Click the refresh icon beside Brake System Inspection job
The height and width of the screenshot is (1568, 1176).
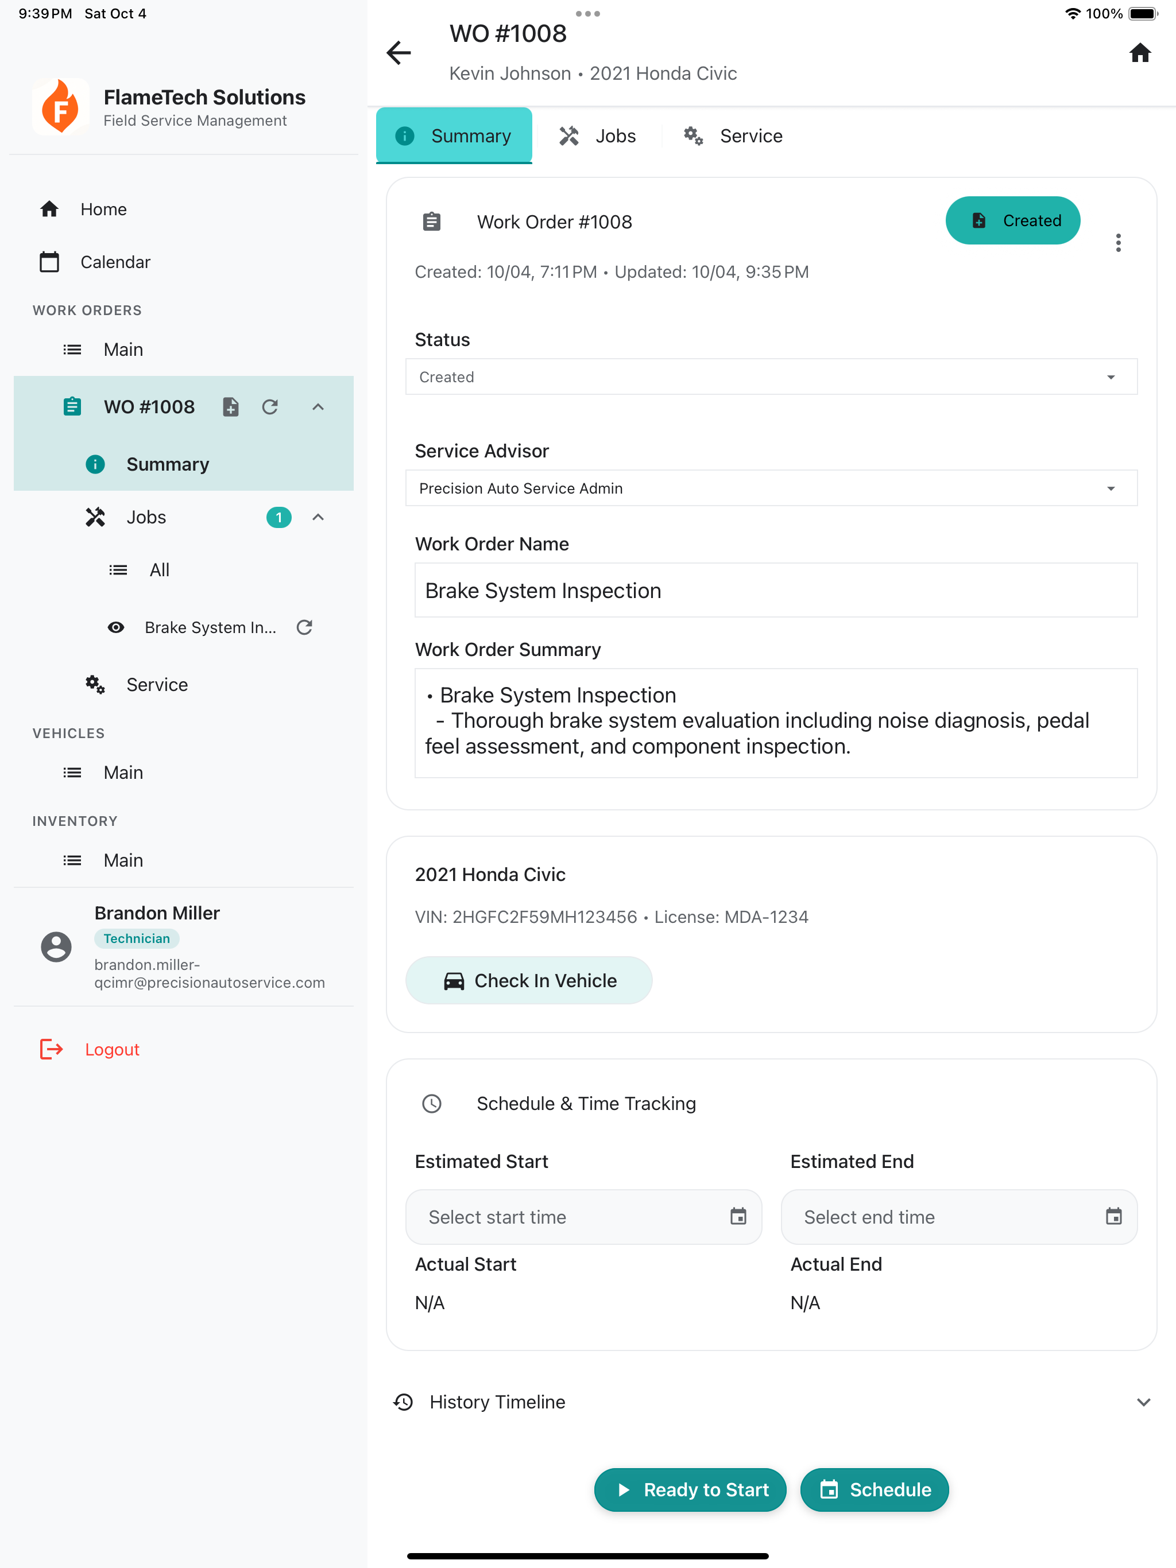pyautogui.click(x=304, y=627)
